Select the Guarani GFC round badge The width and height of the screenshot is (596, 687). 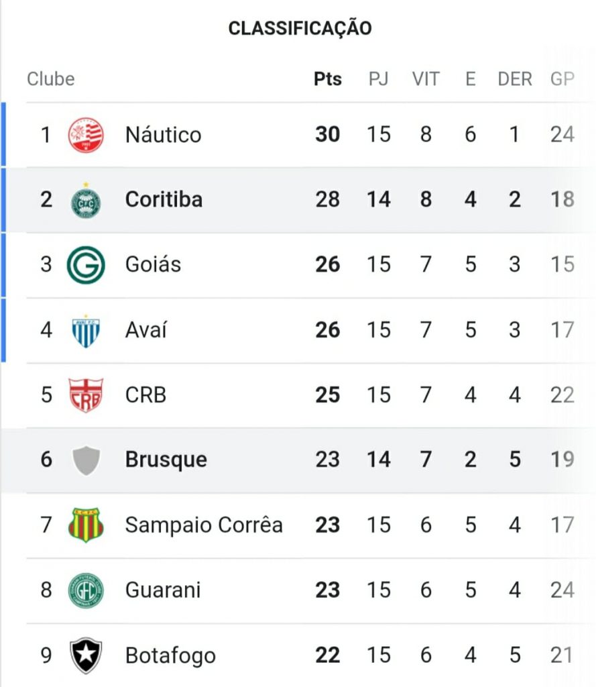click(86, 590)
